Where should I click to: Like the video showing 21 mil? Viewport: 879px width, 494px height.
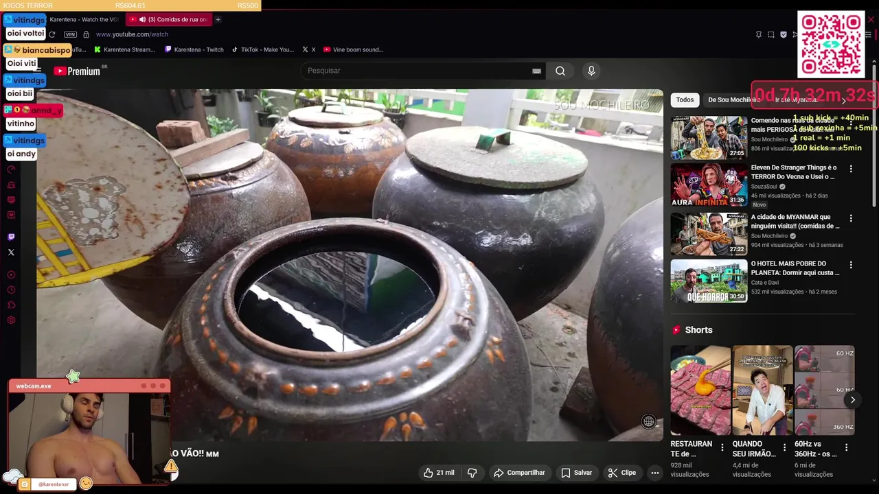439,473
